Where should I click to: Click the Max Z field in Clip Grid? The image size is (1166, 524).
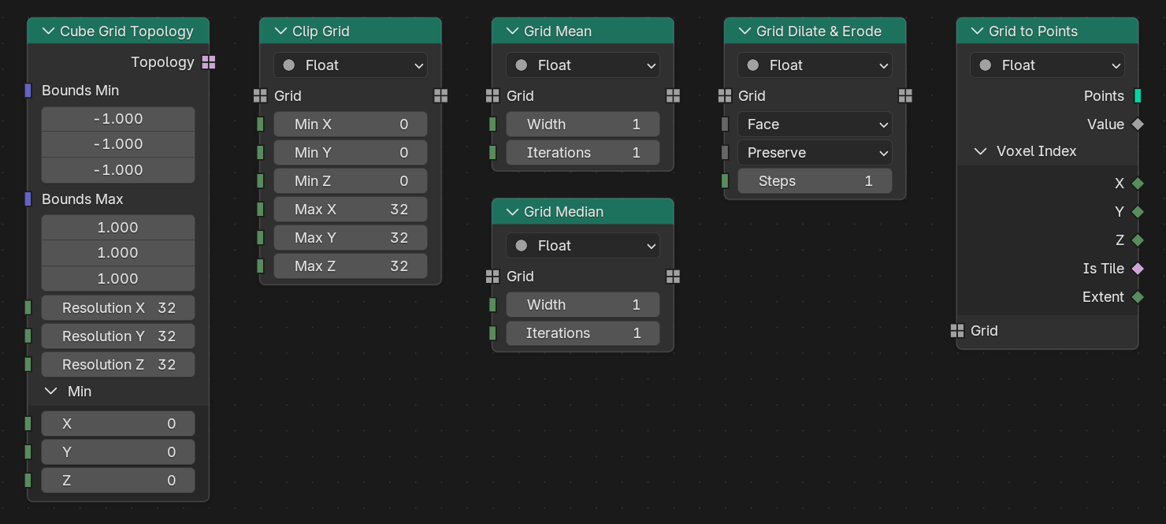pos(351,266)
